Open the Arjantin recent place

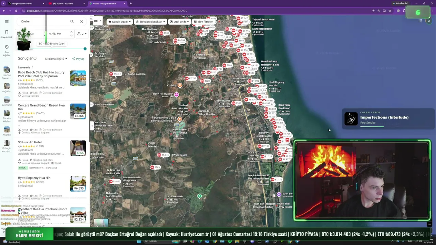(6, 131)
